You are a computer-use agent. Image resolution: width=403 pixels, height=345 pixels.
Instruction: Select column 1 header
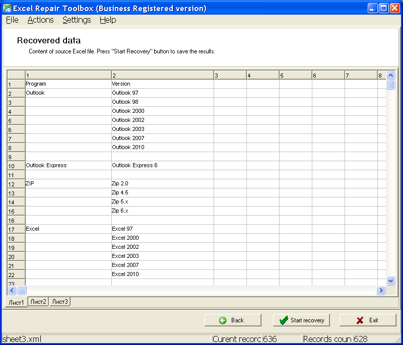pyautogui.click(x=68, y=75)
